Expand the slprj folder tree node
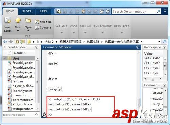 (x=4, y=58)
